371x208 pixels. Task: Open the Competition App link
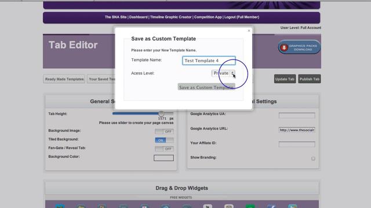pyautogui.click(x=208, y=17)
